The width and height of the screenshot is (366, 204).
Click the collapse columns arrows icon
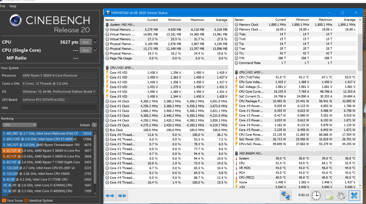click(x=122, y=196)
